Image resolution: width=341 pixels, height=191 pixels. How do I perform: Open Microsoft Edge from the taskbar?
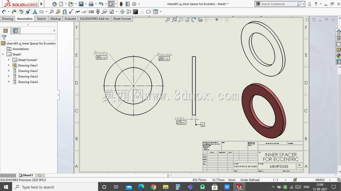pyautogui.click(x=141, y=187)
